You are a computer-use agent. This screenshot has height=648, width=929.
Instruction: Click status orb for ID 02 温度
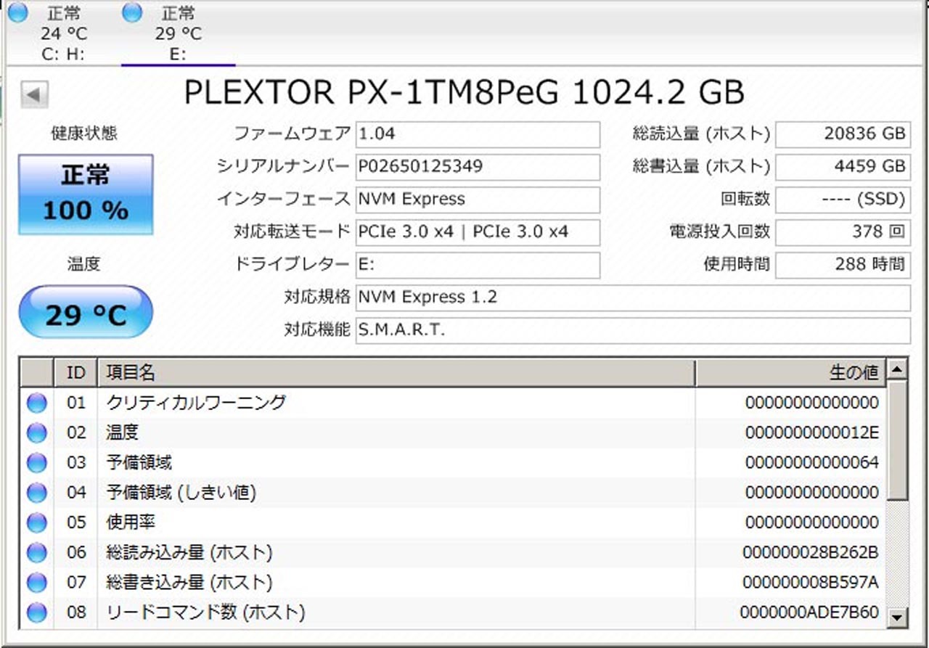(x=36, y=433)
